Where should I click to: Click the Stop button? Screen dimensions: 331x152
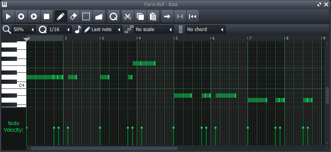tap(47, 16)
